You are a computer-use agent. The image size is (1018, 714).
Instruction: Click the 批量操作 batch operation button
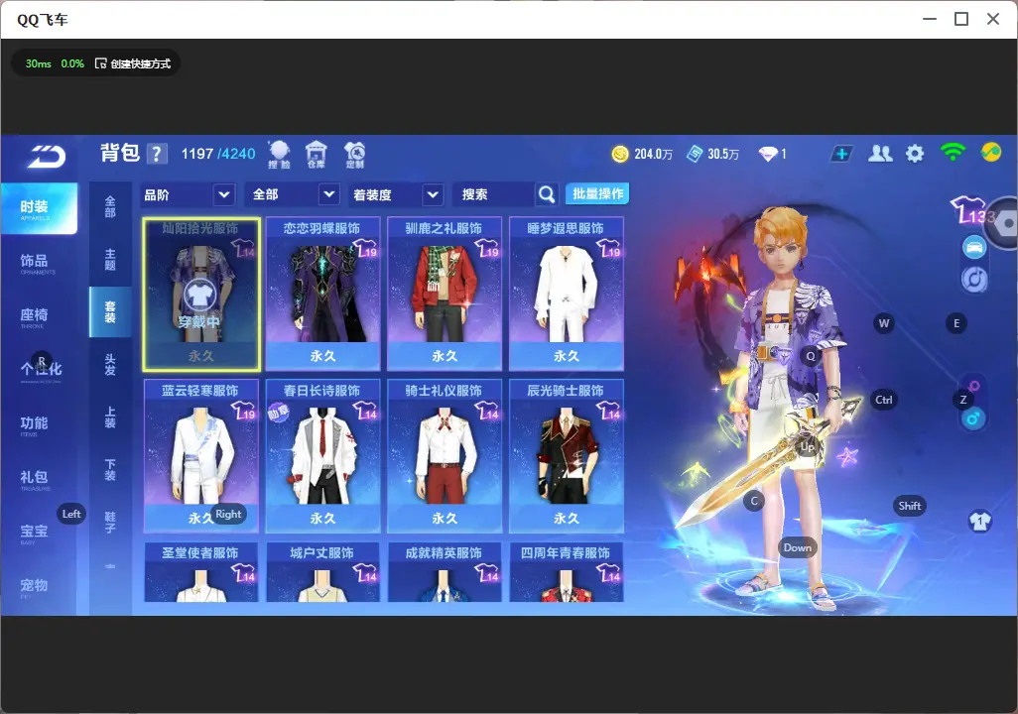597,193
